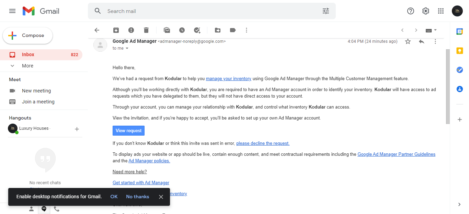This screenshot has height=214, width=469.
Task: Click the search magnifier icon
Action: (98, 11)
